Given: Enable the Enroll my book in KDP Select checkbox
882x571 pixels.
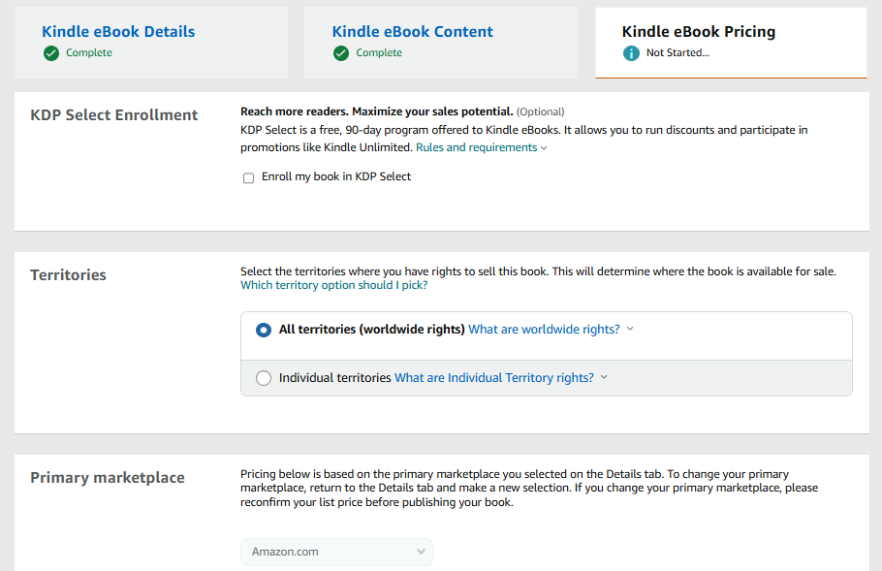Looking at the screenshot, I should 249,177.
